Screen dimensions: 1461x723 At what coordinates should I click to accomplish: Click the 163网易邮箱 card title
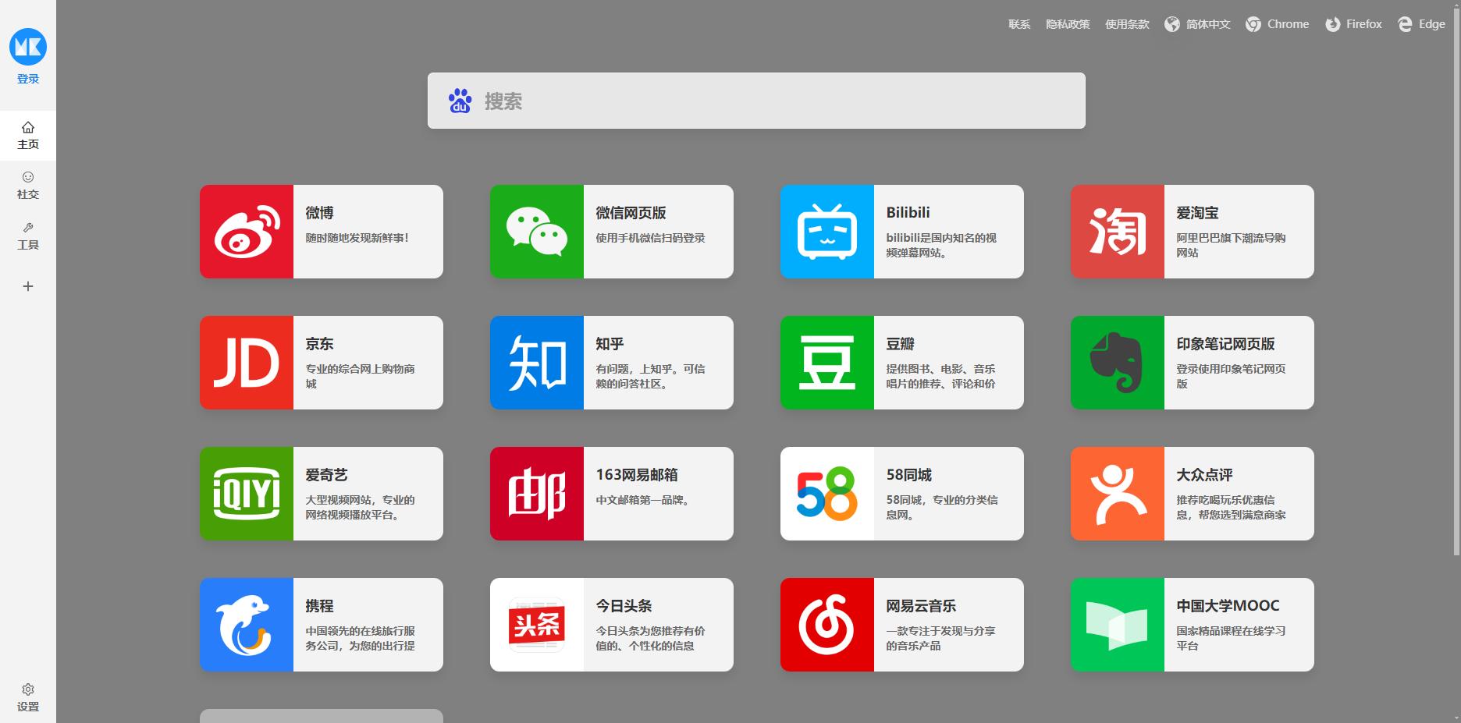[637, 475]
